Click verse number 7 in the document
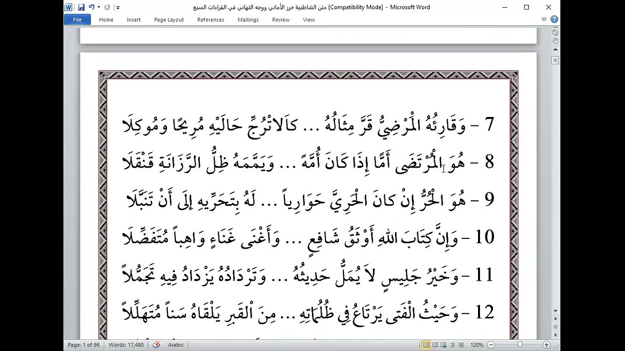 click(490, 125)
